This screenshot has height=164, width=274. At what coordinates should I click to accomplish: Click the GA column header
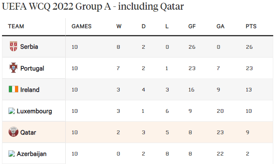click(220, 27)
